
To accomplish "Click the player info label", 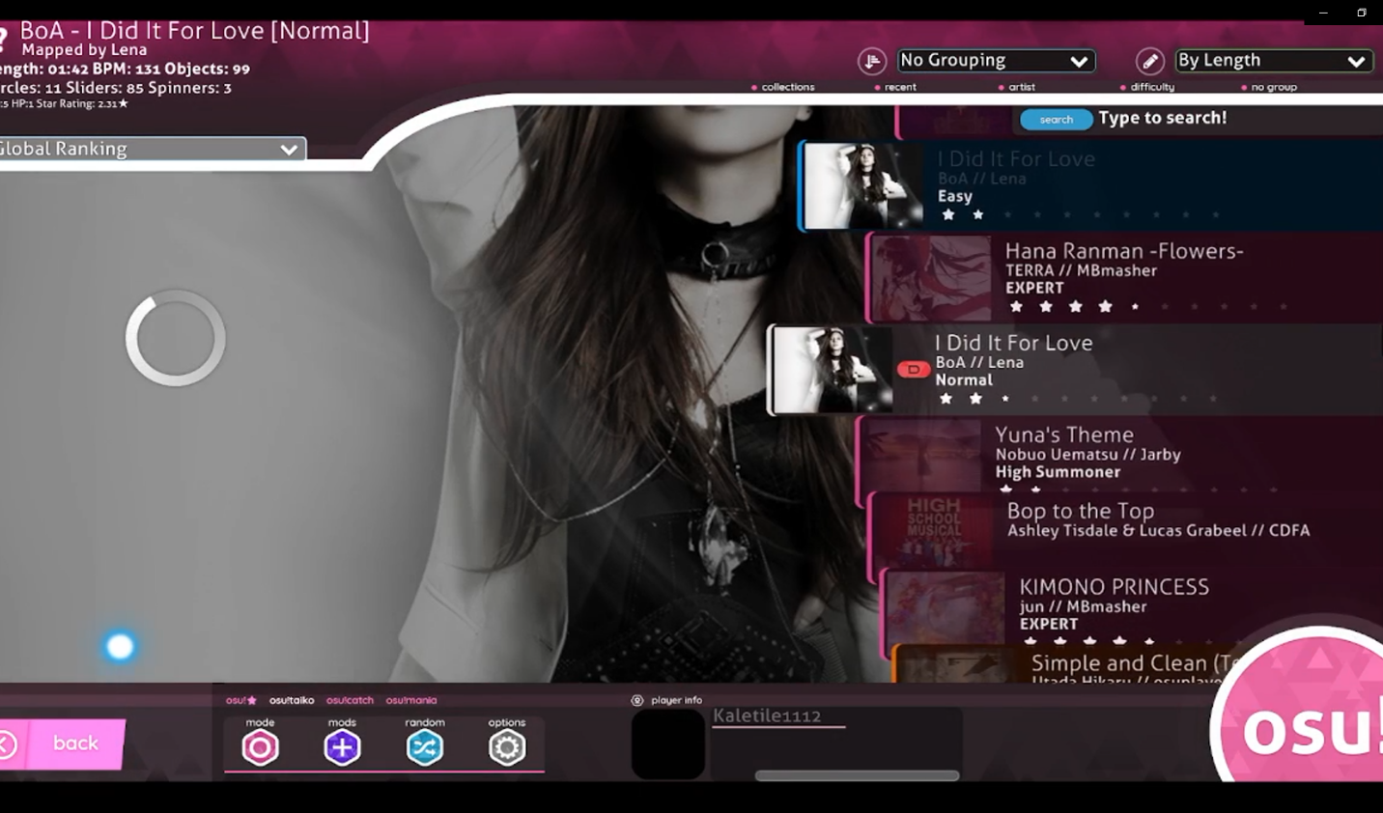I will click(x=676, y=700).
